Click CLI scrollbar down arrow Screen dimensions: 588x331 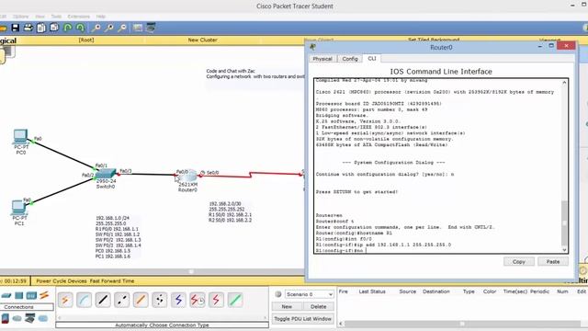pyautogui.click(x=564, y=249)
